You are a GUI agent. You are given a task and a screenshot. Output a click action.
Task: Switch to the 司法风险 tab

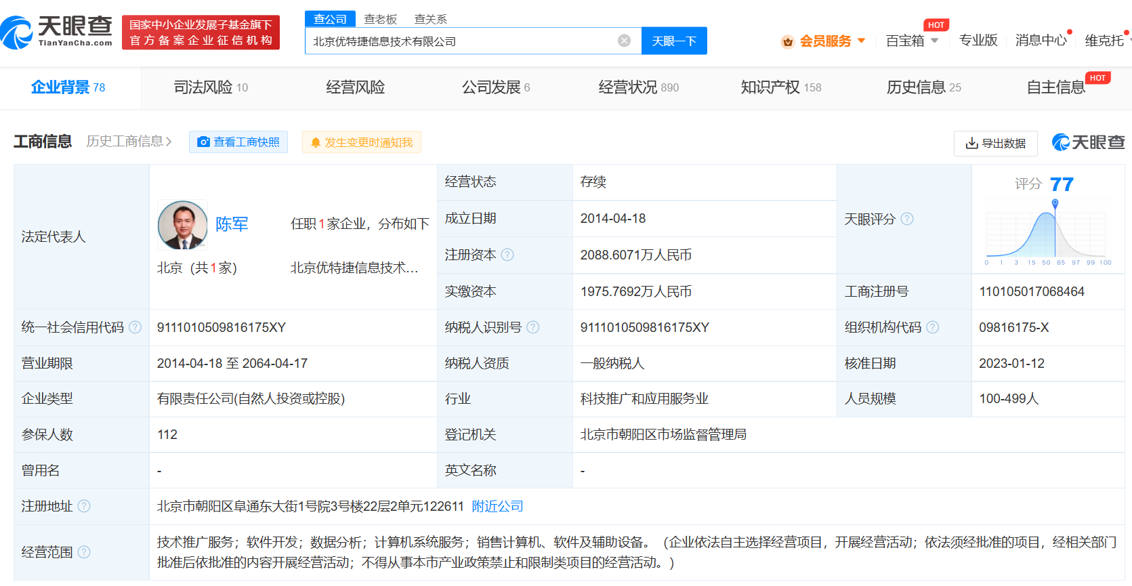[210, 87]
